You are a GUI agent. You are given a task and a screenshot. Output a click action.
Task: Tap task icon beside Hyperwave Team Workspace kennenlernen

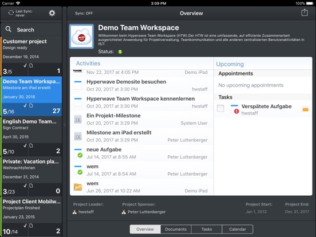78,102
